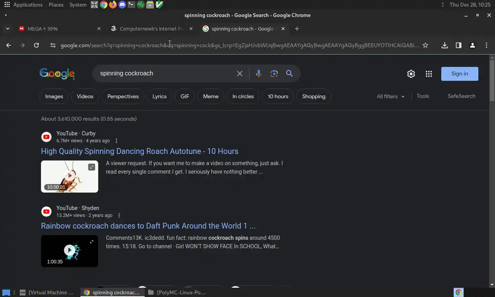495x297 pixels.
Task: Expand the All filters dropdown
Action: 391,96
